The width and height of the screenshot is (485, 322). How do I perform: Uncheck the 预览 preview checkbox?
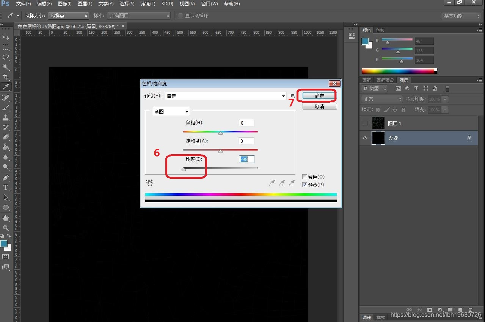coord(304,185)
